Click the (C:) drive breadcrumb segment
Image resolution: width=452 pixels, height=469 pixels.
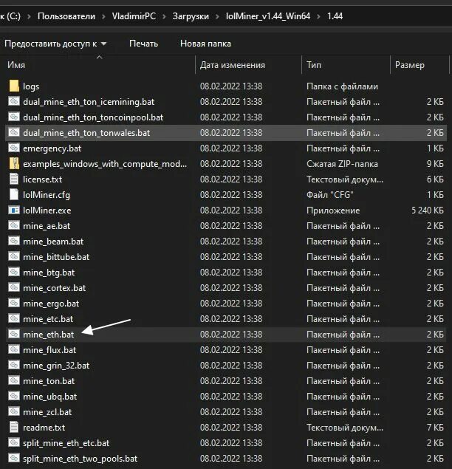pyautogui.click(x=10, y=16)
